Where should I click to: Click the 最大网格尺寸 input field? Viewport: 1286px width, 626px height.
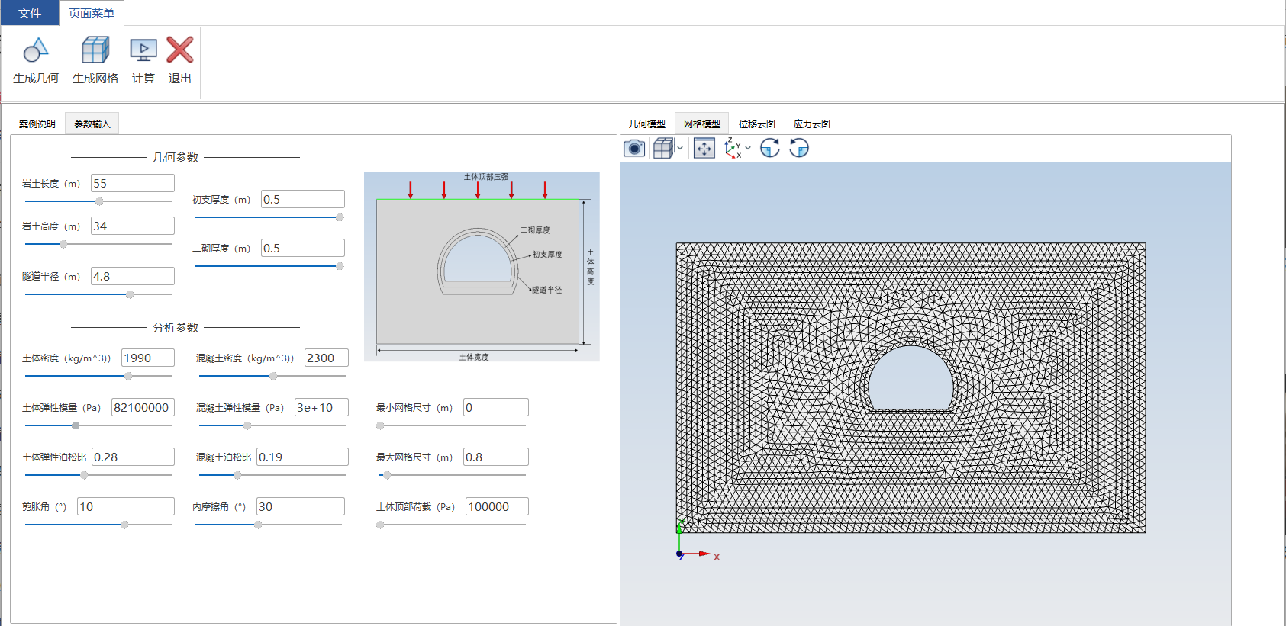click(x=496, y=457)
